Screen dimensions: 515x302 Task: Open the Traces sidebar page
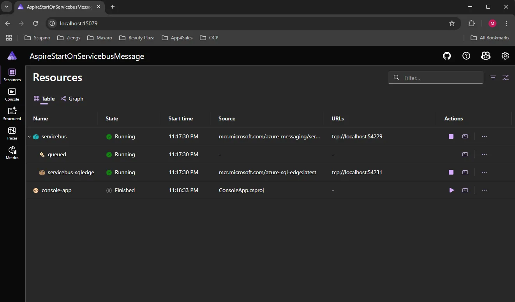tap(12, 133)
